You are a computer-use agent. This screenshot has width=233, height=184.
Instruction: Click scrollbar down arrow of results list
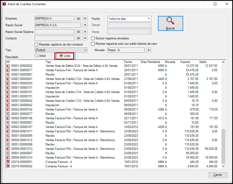(223, 166)
